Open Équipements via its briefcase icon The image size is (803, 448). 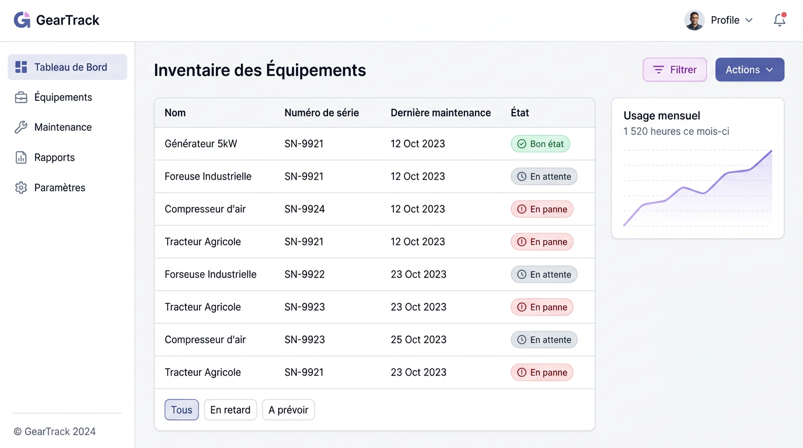coord(21,97)
